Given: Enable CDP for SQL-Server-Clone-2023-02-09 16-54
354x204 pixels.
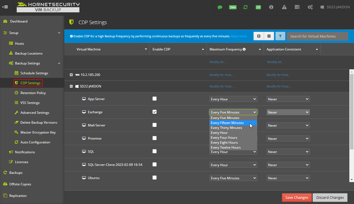Looking at the screenshot, I should tap(154, 165).
